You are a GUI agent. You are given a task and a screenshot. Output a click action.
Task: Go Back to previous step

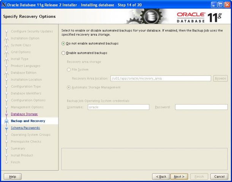[161, 177]
